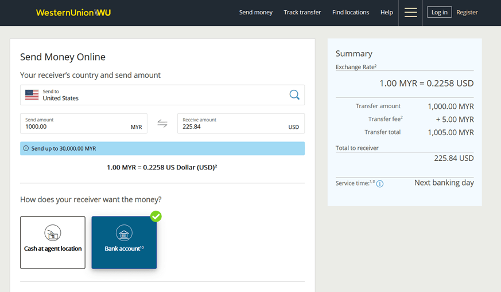This screenshot has width=501, height=292.
Task: Click the swap currencies arrows icon
Action: point(162,124)
